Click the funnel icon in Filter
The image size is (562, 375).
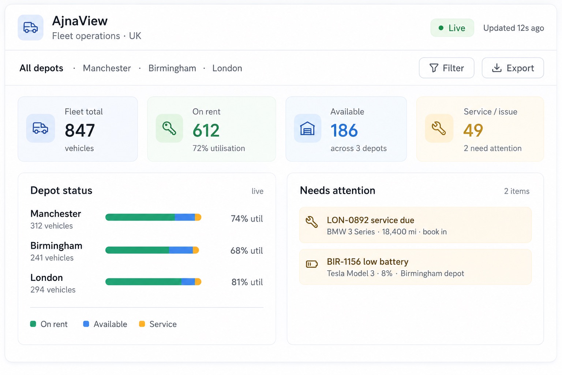point(434,68)
